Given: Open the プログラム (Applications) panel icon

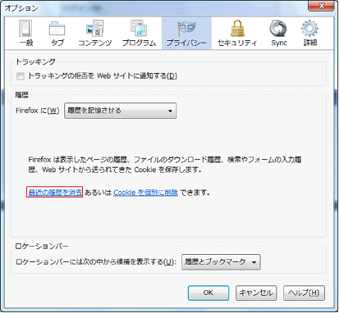Looking at the screenshot, I should click(x=139, y=29).
